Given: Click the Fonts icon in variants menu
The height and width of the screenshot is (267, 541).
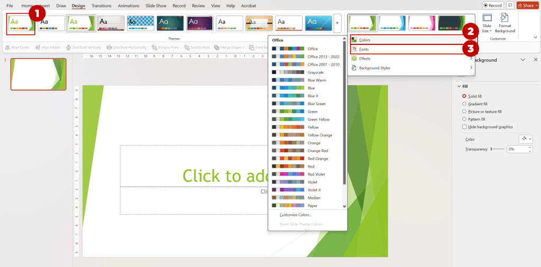Looking at the screenshot, I should (354, 49).
